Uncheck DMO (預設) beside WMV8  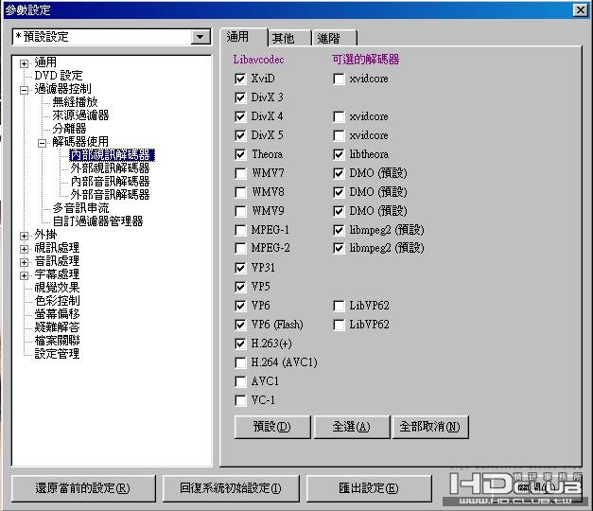coord(339,192)
